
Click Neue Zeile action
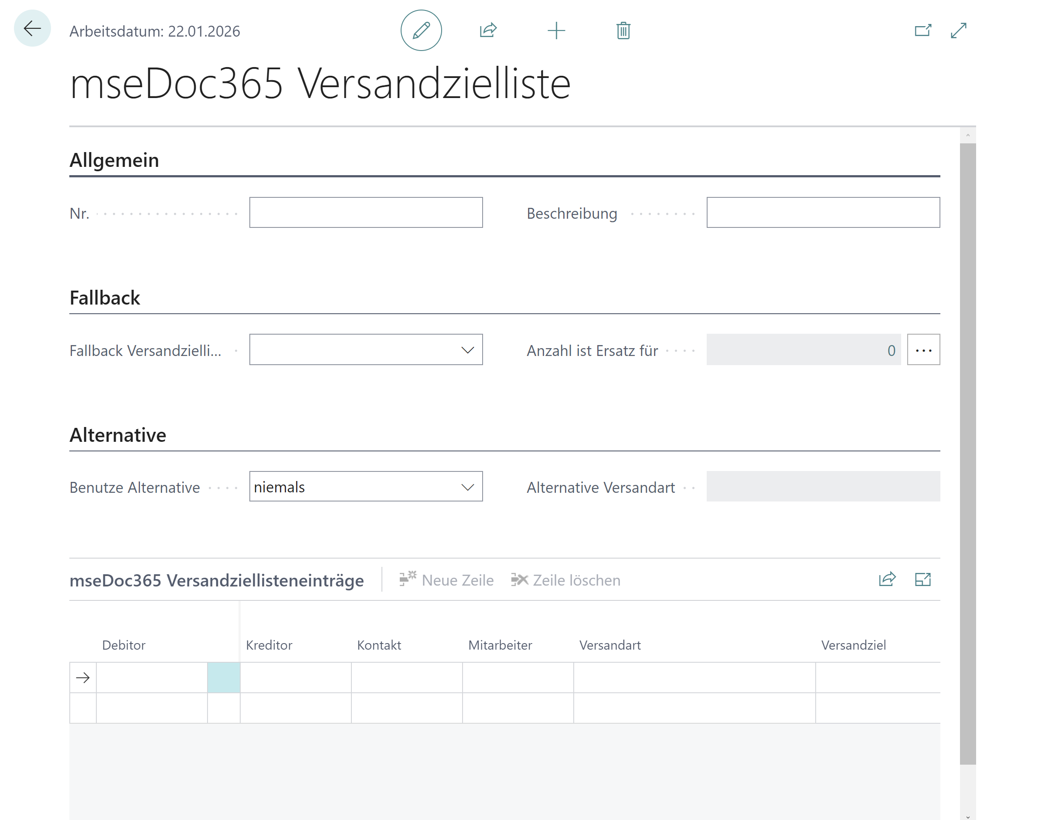tap(446, 580)
